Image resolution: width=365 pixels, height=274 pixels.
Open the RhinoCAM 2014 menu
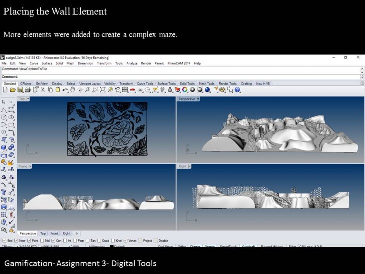click(x=179, y=63)
